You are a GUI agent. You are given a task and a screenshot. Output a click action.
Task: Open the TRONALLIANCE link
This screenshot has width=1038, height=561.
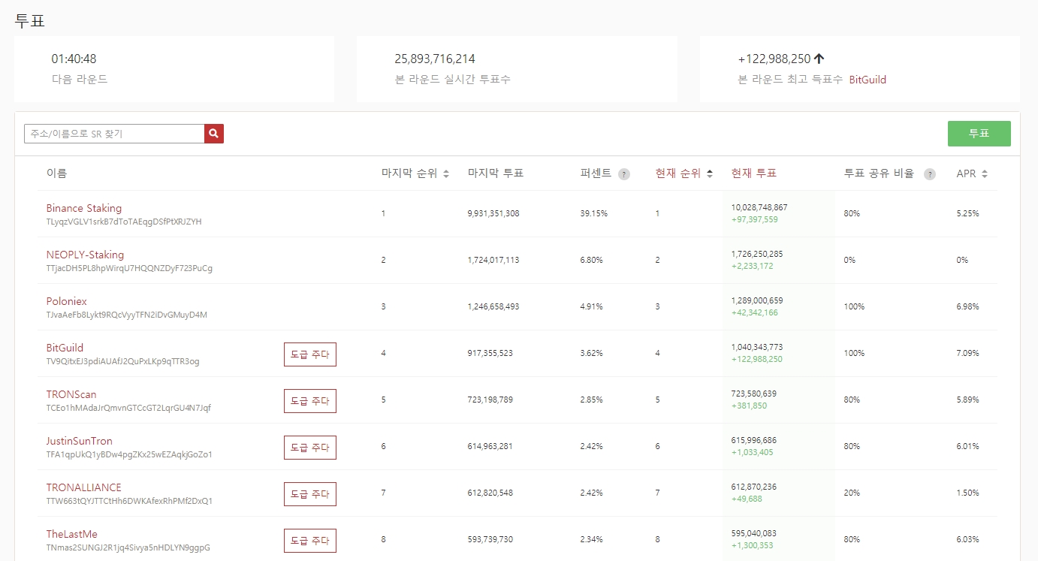(83, 487)
